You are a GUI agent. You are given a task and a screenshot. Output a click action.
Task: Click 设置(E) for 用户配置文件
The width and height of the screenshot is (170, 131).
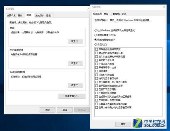tap(75, 63)
